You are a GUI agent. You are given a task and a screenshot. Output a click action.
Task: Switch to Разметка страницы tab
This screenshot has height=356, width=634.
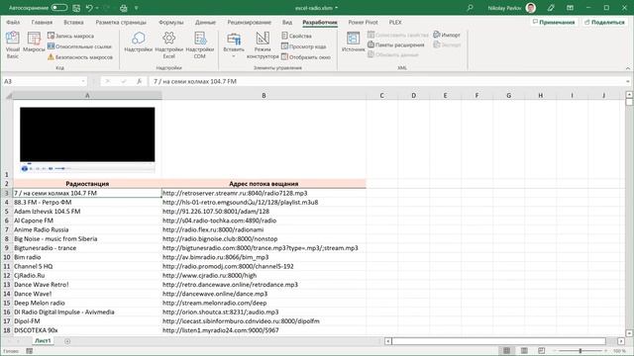121,22
